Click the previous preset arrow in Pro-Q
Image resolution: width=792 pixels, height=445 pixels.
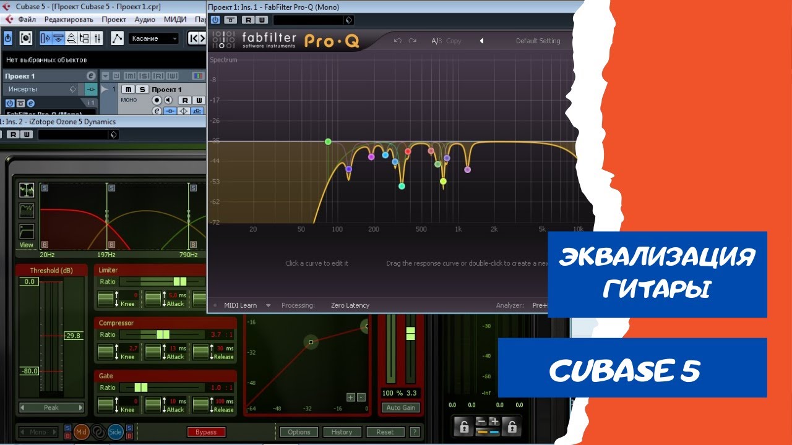(481, 41)
